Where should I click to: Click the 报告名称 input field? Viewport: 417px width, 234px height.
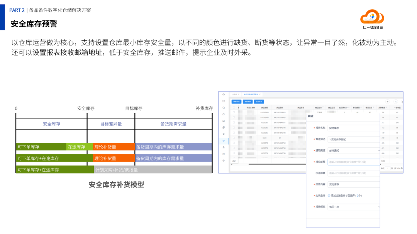(x=354, y=128)
